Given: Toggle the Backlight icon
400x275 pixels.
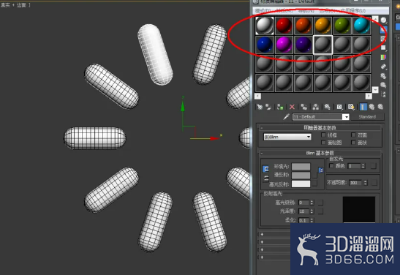Looking at the screenshot, I should pyautogui.click(x=383, y=29).
